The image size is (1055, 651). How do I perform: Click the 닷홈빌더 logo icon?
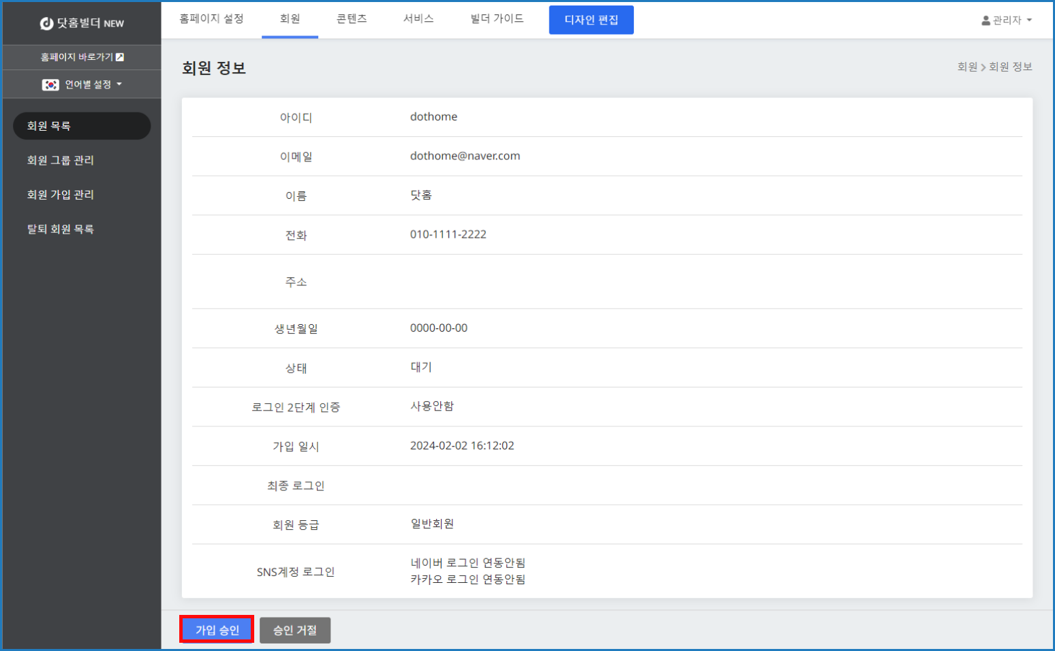[x=46, y=24]
